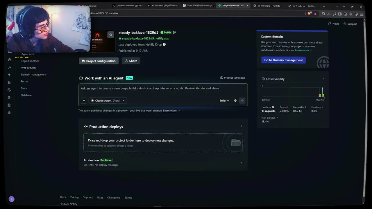Click the info icon beside Netlify Drop
The image size is (372, 209).
pos(164,44)
